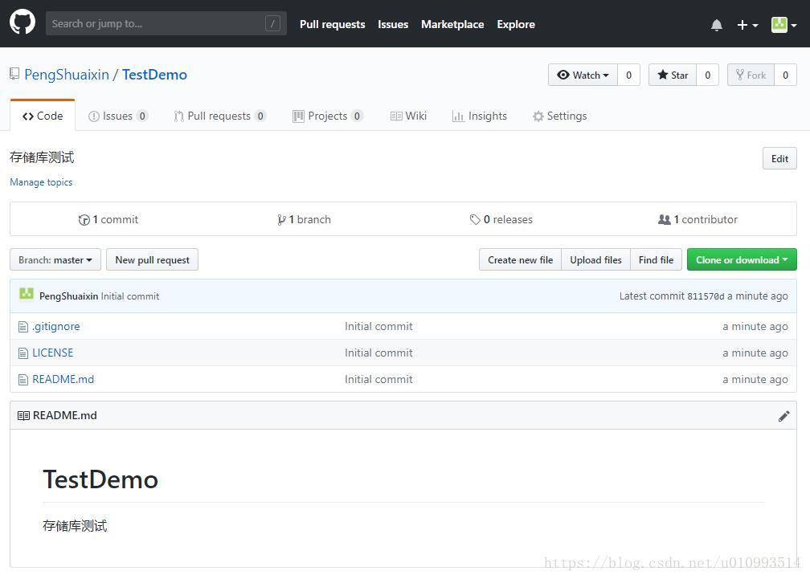Switch to the Wiki tab
This screenshot has width=810, height=579.
pos(408,116)
